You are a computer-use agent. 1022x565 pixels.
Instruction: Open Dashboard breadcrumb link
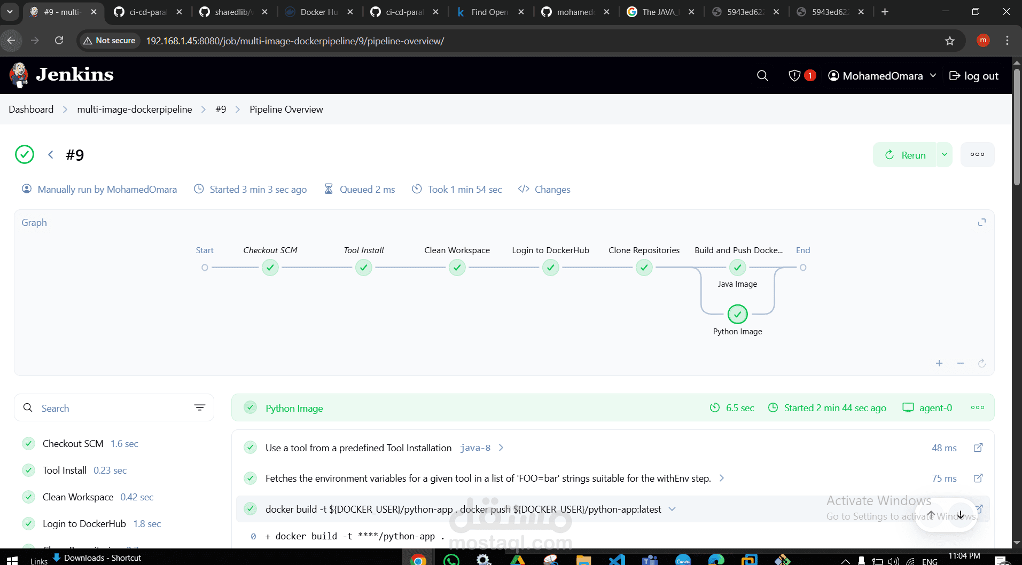(x=31, y=109)
